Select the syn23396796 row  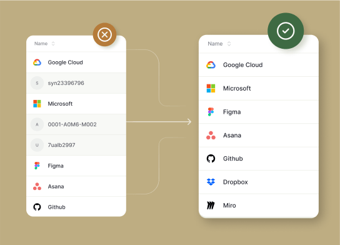coord(76,83)
